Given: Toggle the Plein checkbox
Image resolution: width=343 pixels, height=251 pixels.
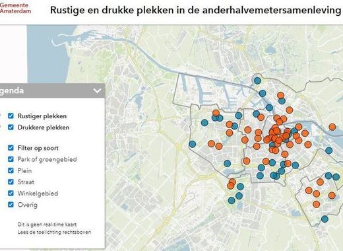Looking at the screenshot, I should pyautogui.click(x=11, y=170).
